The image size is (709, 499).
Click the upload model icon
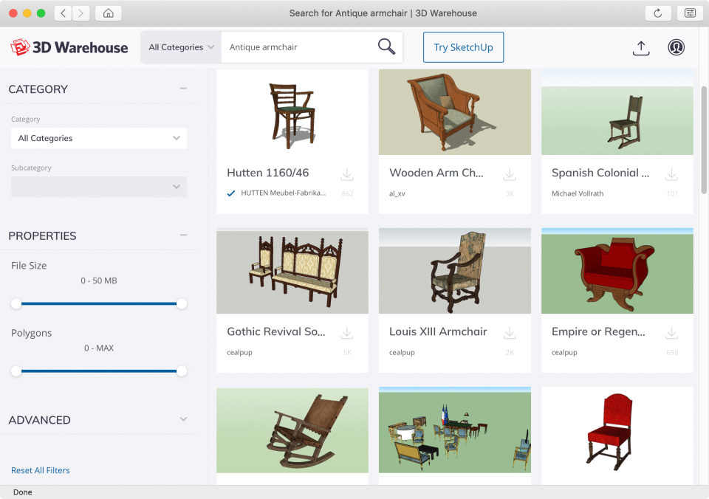(x=641, y=47)
